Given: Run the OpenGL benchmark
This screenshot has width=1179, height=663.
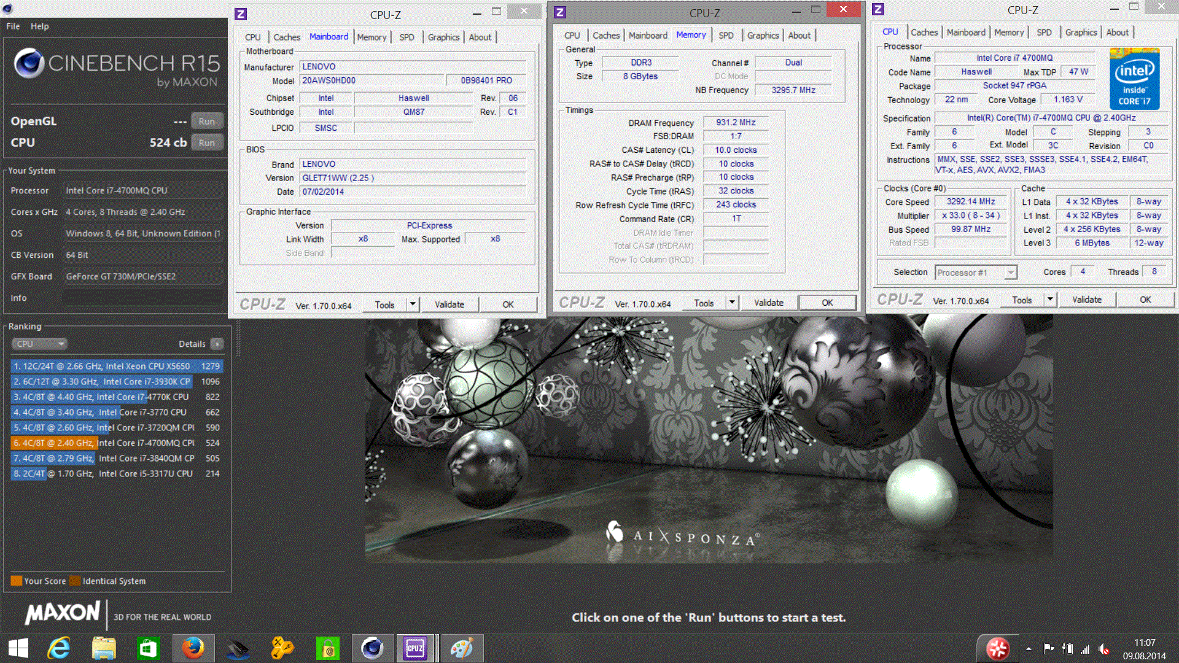Looking at the screenshot, I should (x=207, y=121).
